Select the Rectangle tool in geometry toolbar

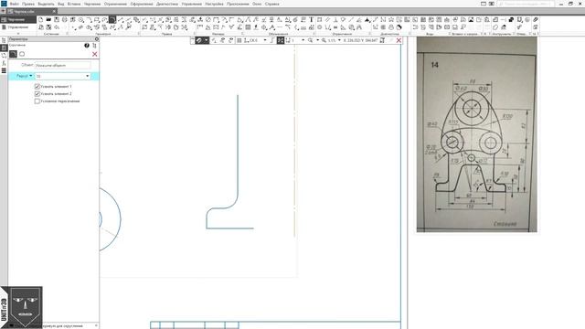click(x=97, y=19)
